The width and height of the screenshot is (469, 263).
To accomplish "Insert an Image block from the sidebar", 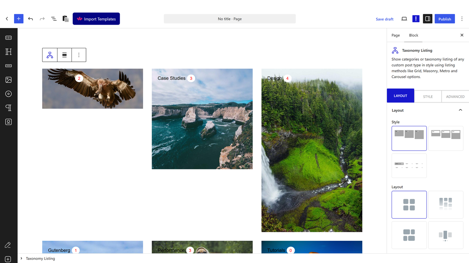I will pyautogui.click(x=9, y=80).
